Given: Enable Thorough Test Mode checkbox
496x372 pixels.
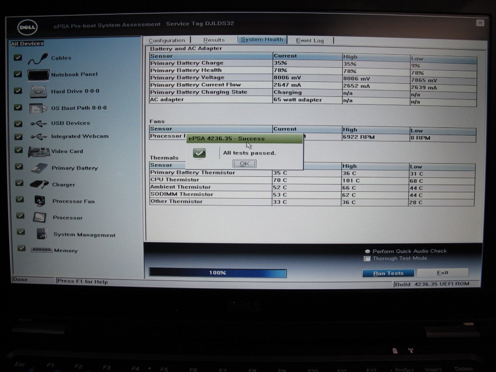Looking at the screenshot, I should (367, 259).
